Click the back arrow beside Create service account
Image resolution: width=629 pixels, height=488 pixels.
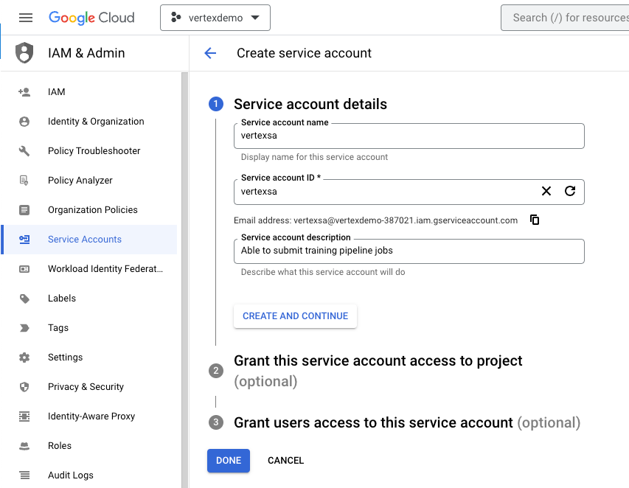(x=210, y=53)
